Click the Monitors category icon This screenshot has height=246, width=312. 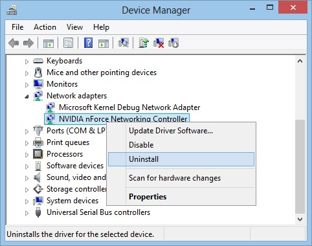coord(38,84)
